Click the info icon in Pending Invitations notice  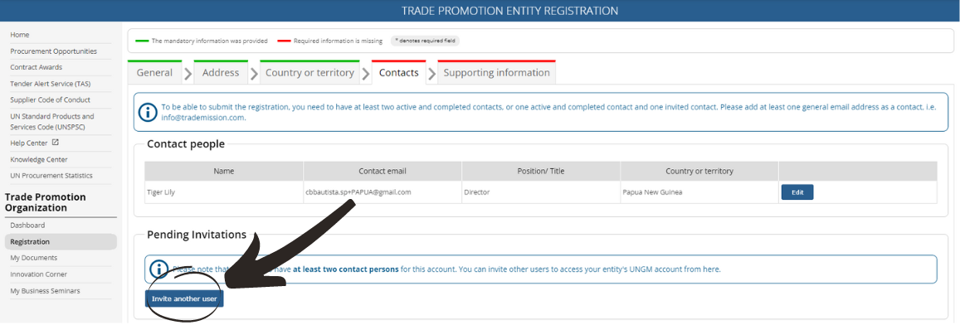pyautogui.click(x=158, y=269)
